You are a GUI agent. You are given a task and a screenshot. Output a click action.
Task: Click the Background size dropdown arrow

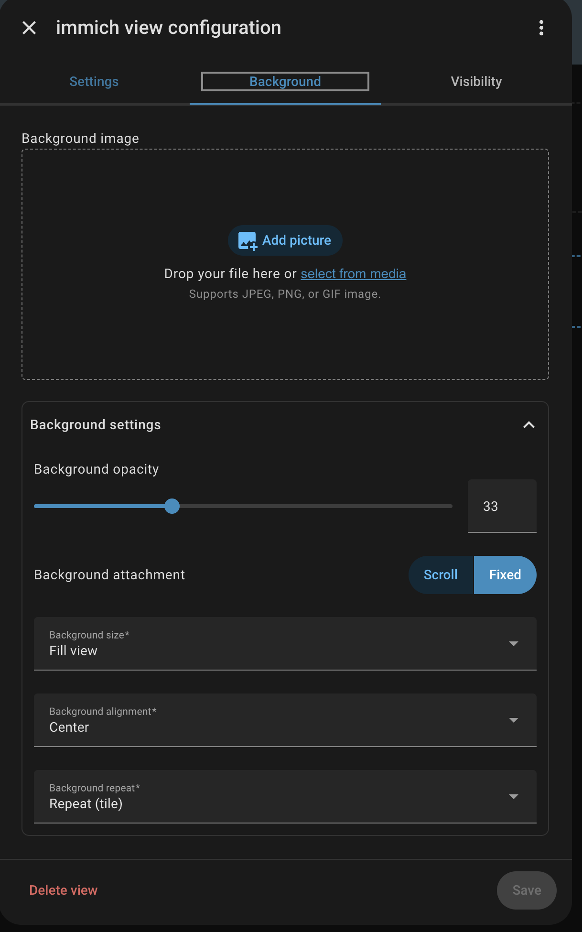point(513,643)
